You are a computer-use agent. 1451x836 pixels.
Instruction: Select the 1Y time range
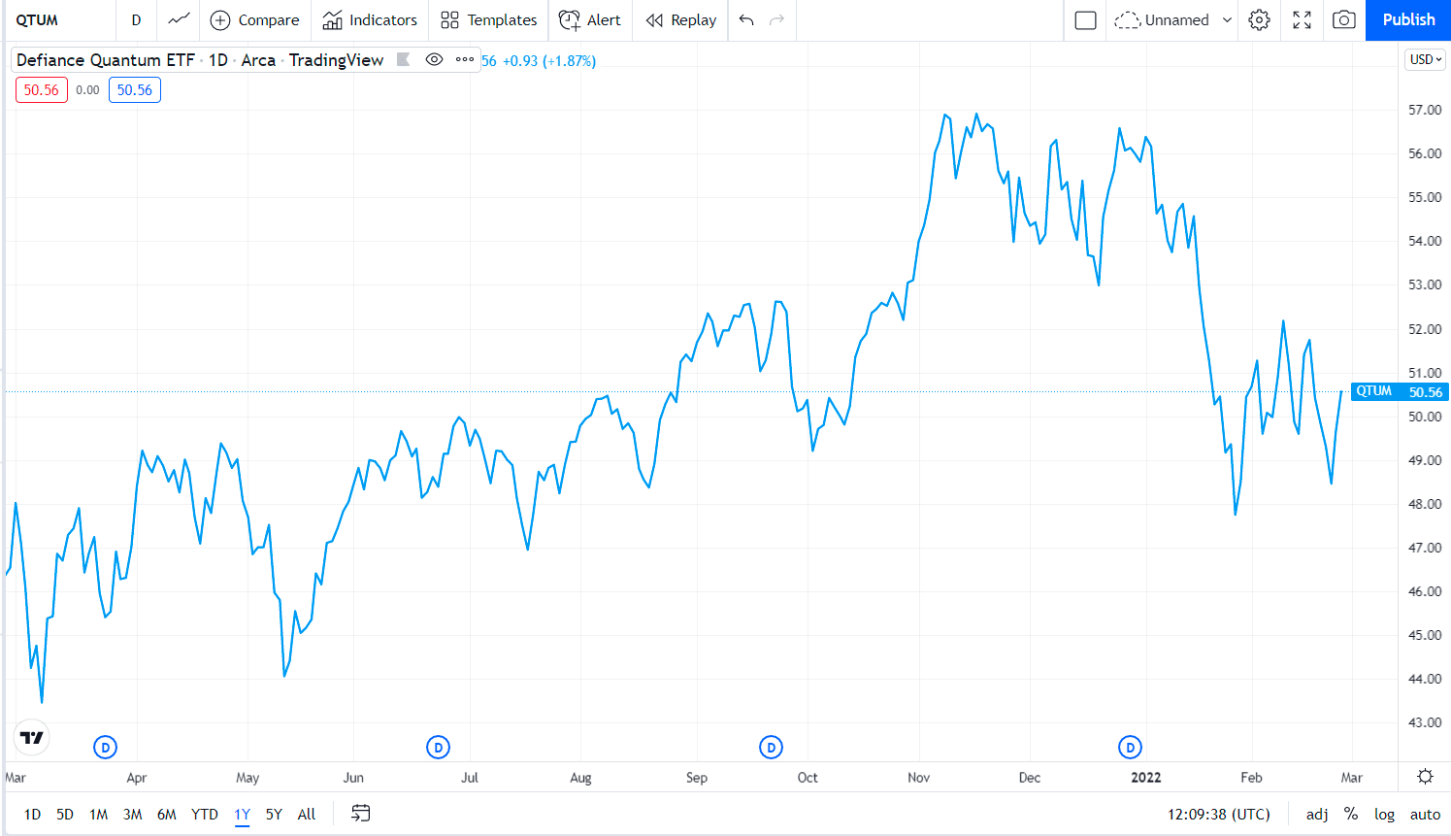coord(243,814)
